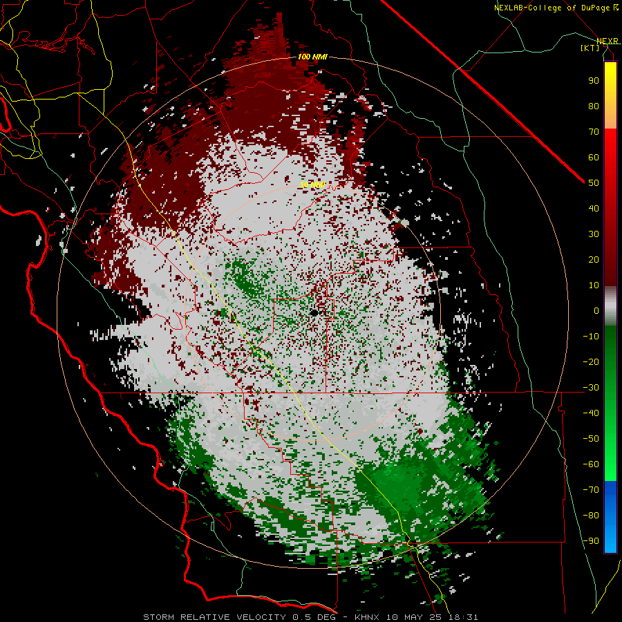Screen dimensions: 622x622
Task: Click the Storm Relative Velocity caption at bottom
Action: pyautogui.click(x=310, y=617)
